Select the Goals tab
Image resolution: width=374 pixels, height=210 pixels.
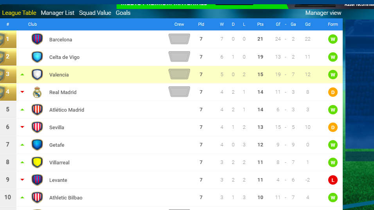click(x=123, y=13)
